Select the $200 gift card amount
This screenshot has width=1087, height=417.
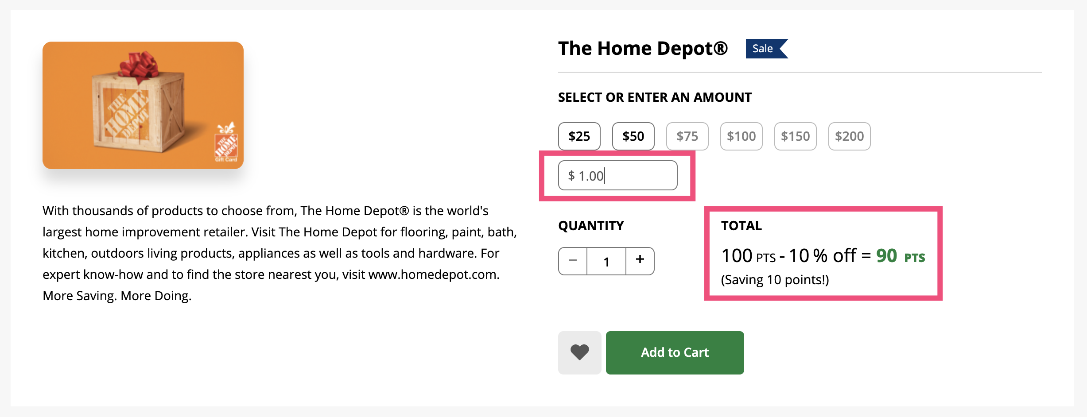(x=849, y=136)
